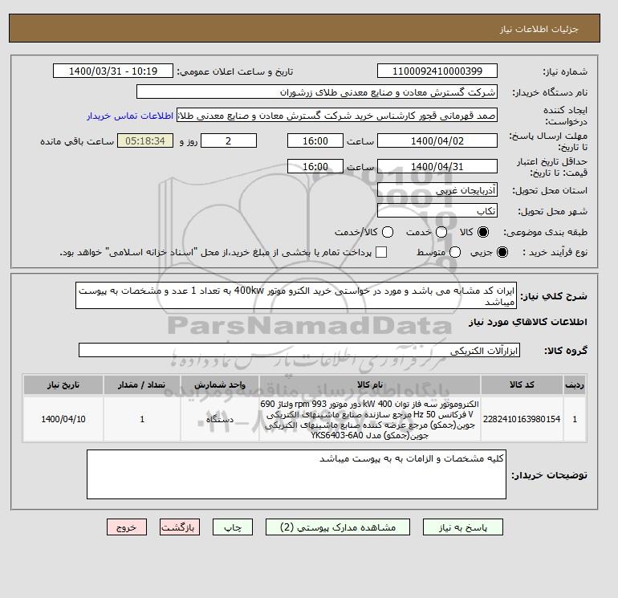Click the نام کالا column header
Image resolution: width=618 pixels, height=598 pixels.
(x=370, y=384)
